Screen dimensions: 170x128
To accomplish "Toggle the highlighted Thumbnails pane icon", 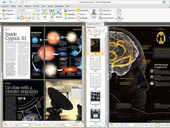I will (22, 18).
